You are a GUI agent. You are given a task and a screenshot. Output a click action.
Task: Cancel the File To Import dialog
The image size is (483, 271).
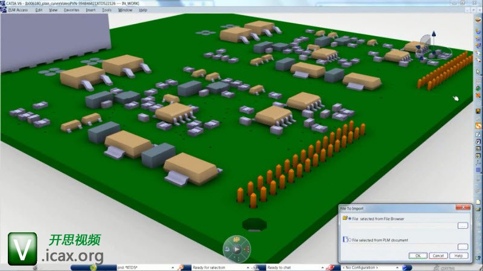(438, 255)
